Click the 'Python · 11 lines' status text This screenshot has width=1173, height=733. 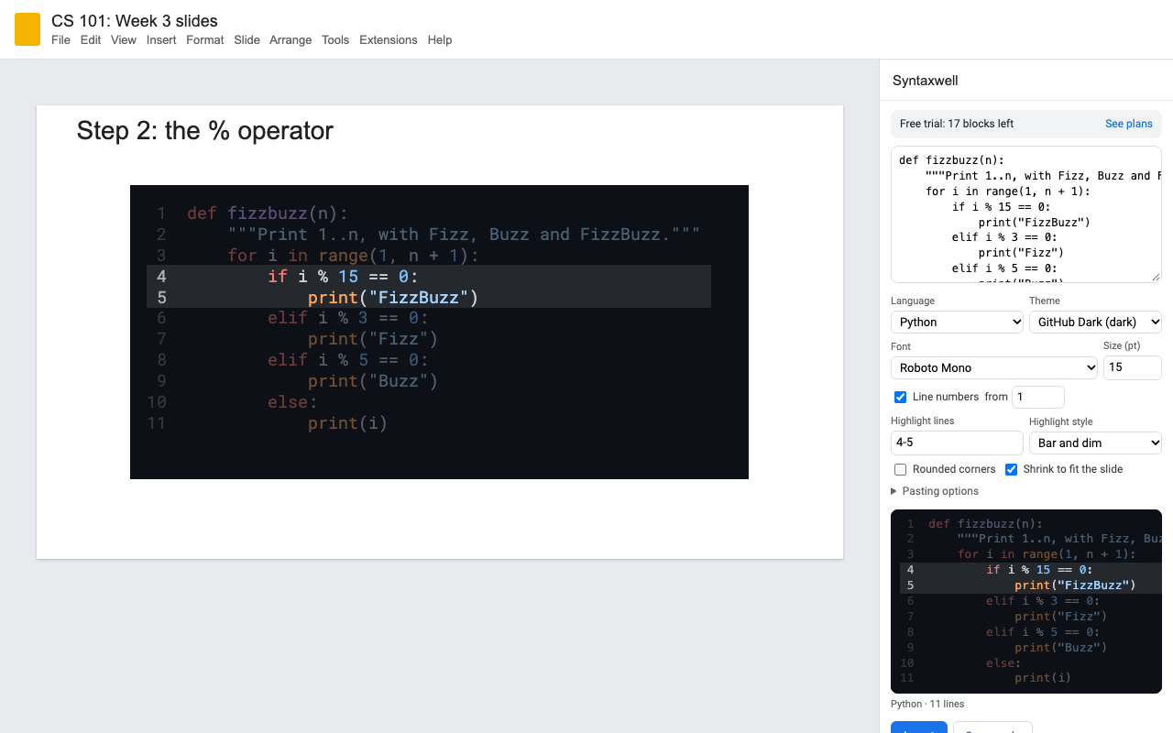[927, 704]
